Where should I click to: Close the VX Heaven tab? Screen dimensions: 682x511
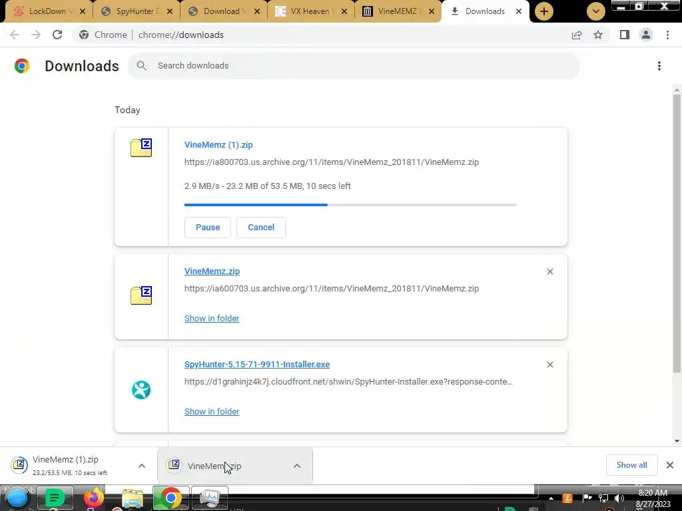pos(344,11)
